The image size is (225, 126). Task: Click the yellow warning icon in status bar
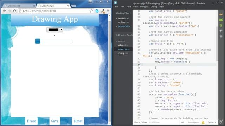pyautogui.click(x=203, y=122)
